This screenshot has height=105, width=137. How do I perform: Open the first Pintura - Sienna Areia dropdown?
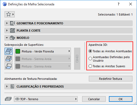(43, 59)
